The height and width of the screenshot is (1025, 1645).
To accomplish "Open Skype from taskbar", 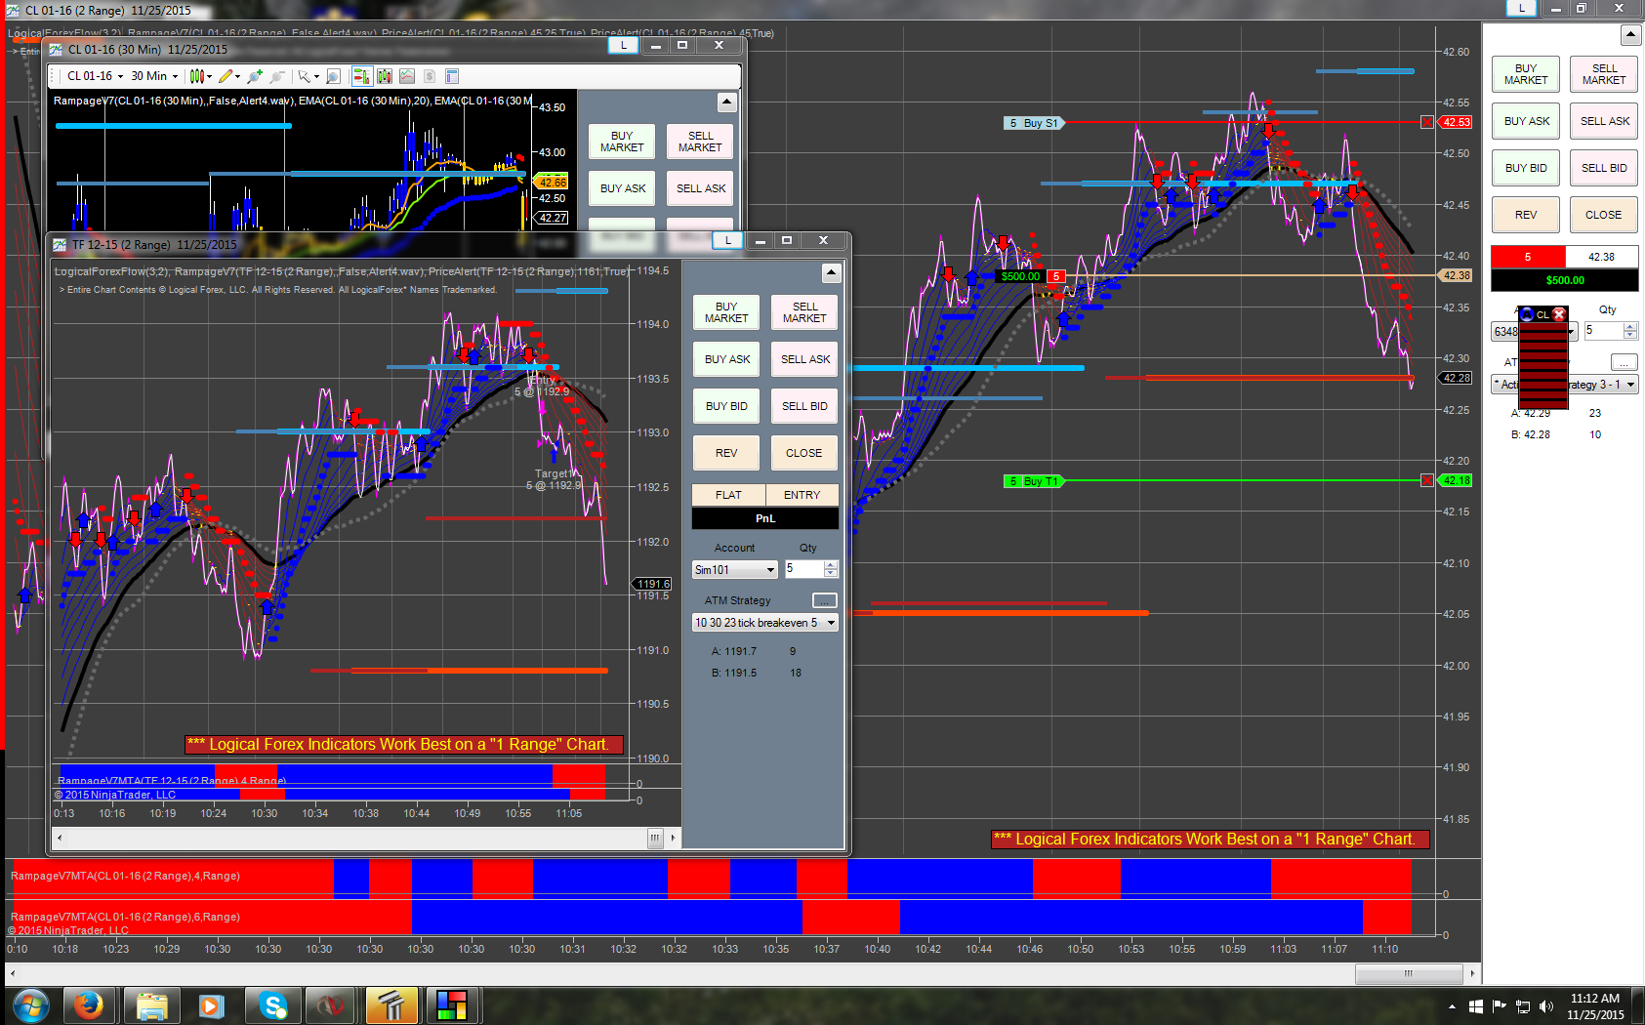I will [x=272, y=1004].
